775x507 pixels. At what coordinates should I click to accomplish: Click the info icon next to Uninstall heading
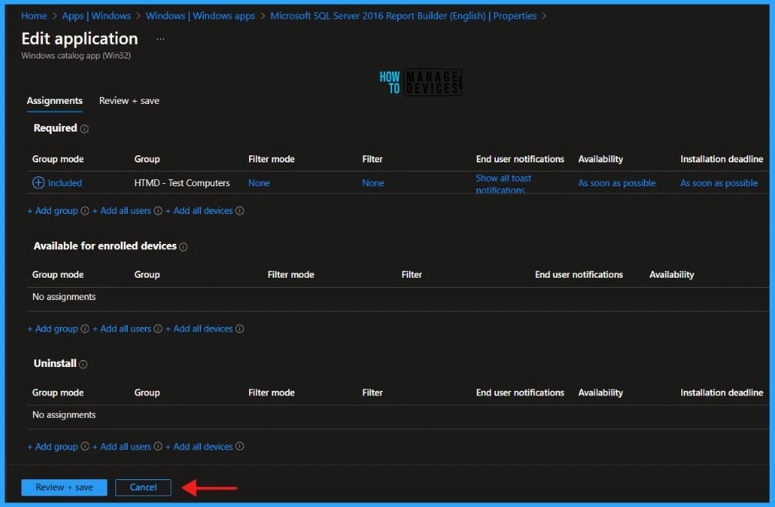tap(84, 365)
